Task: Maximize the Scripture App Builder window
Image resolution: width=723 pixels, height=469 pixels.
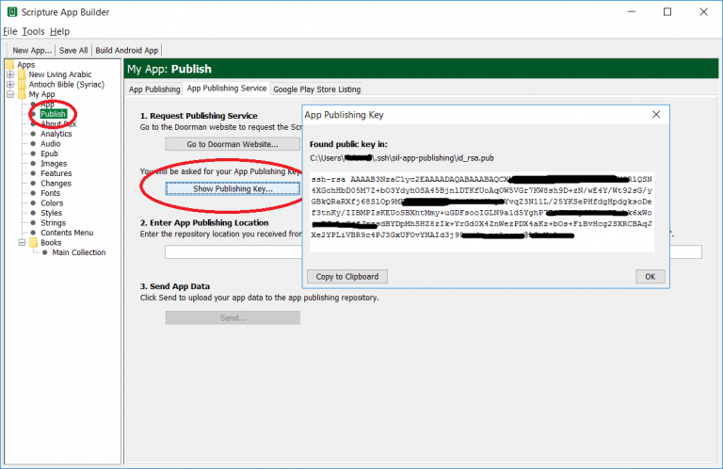Action: coord(667,12)
